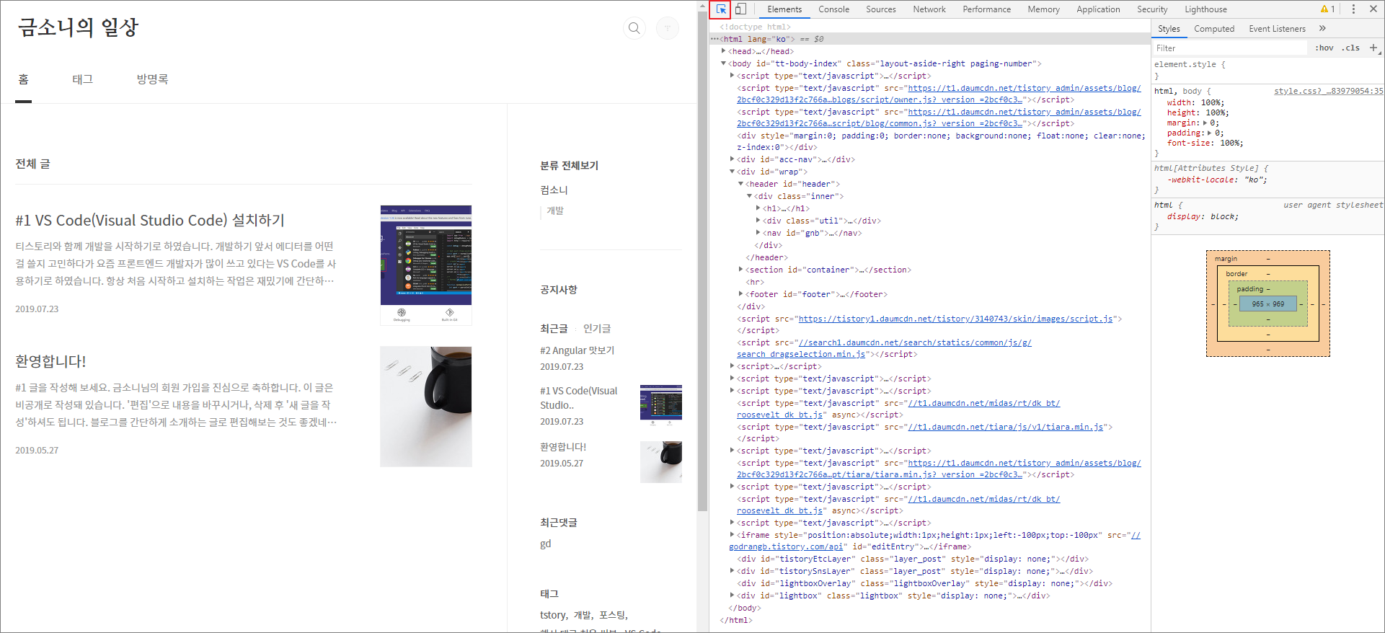The image size is (1385, 633).
Task: Click the VS Code post thumbnail image
Action: 426,265
